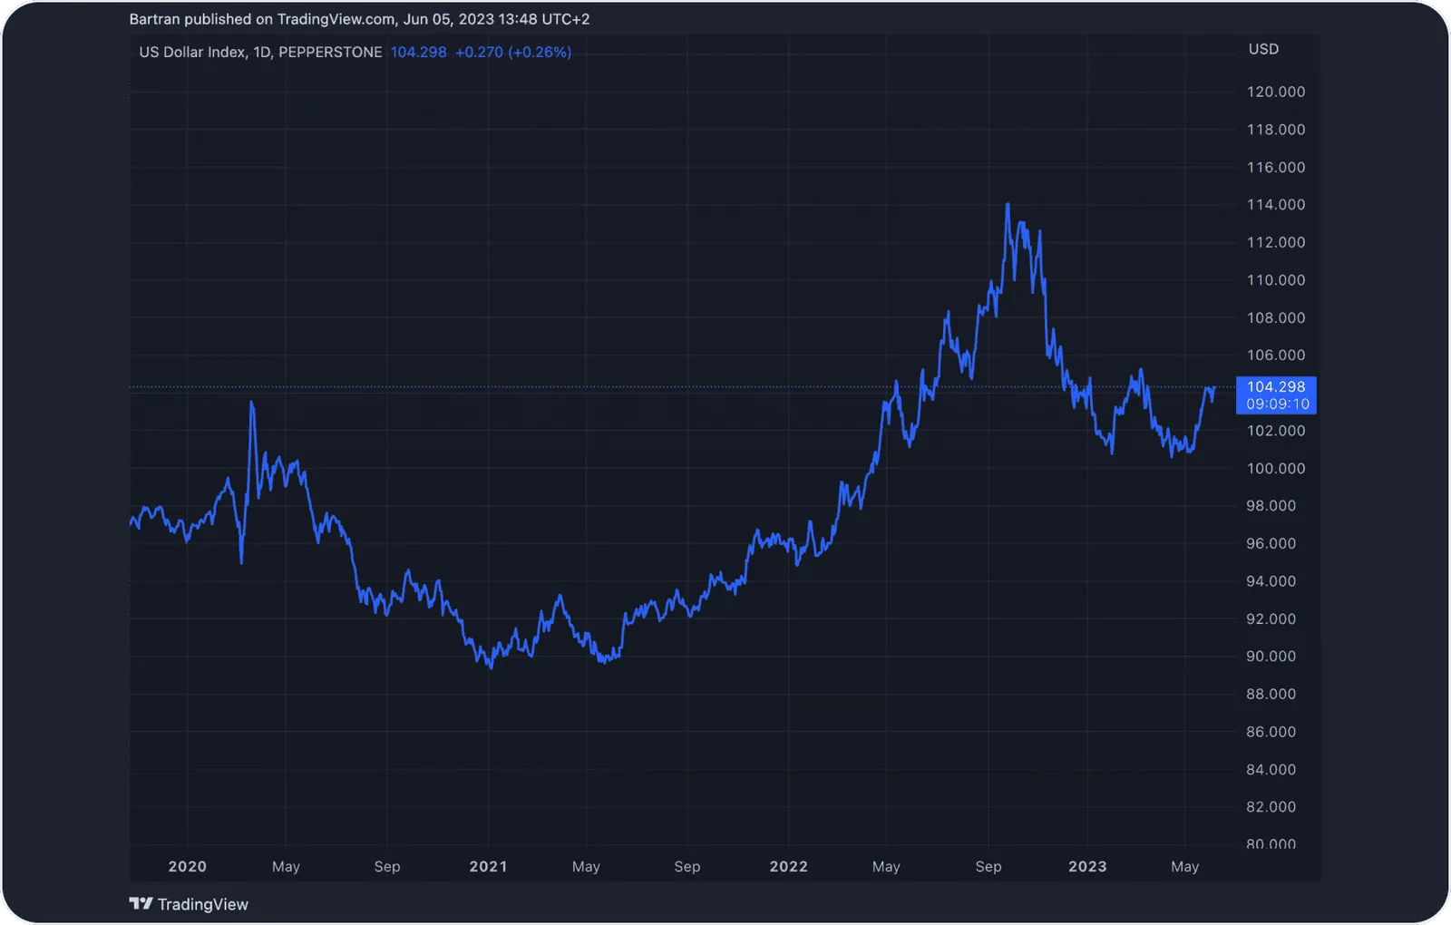Click the 2021 time axis label
The width and height of the screenshot is (1451, 925).
488,866
